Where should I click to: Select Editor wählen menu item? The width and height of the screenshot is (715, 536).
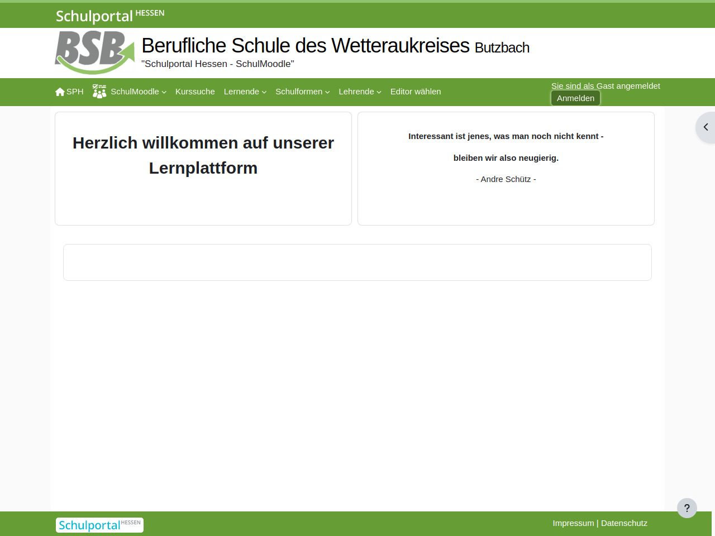[415, 92]
